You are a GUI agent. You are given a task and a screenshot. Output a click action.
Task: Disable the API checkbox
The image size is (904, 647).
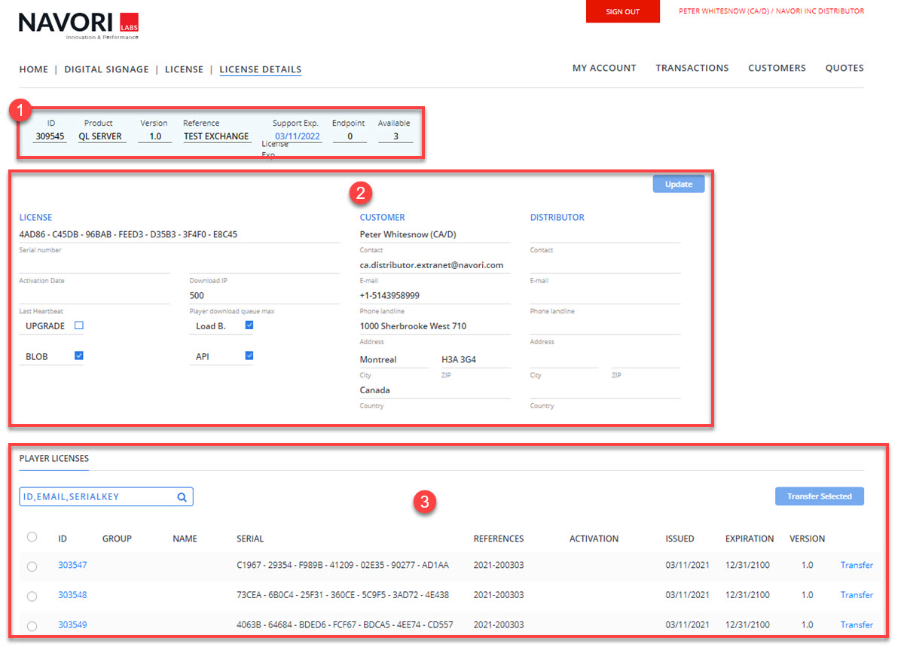pyautogui.click(x=249, y=356)
